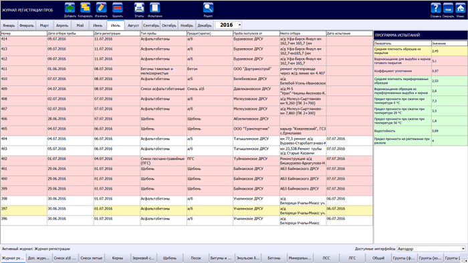Open the Автодор interfaces dropdown
The width and height of the screenshot is (468, 263).
[x=431, y=249]
